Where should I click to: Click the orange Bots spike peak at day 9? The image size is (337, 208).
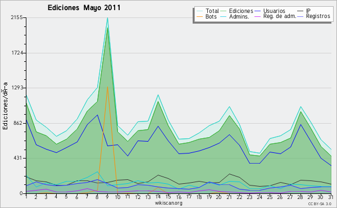point(107,87)
